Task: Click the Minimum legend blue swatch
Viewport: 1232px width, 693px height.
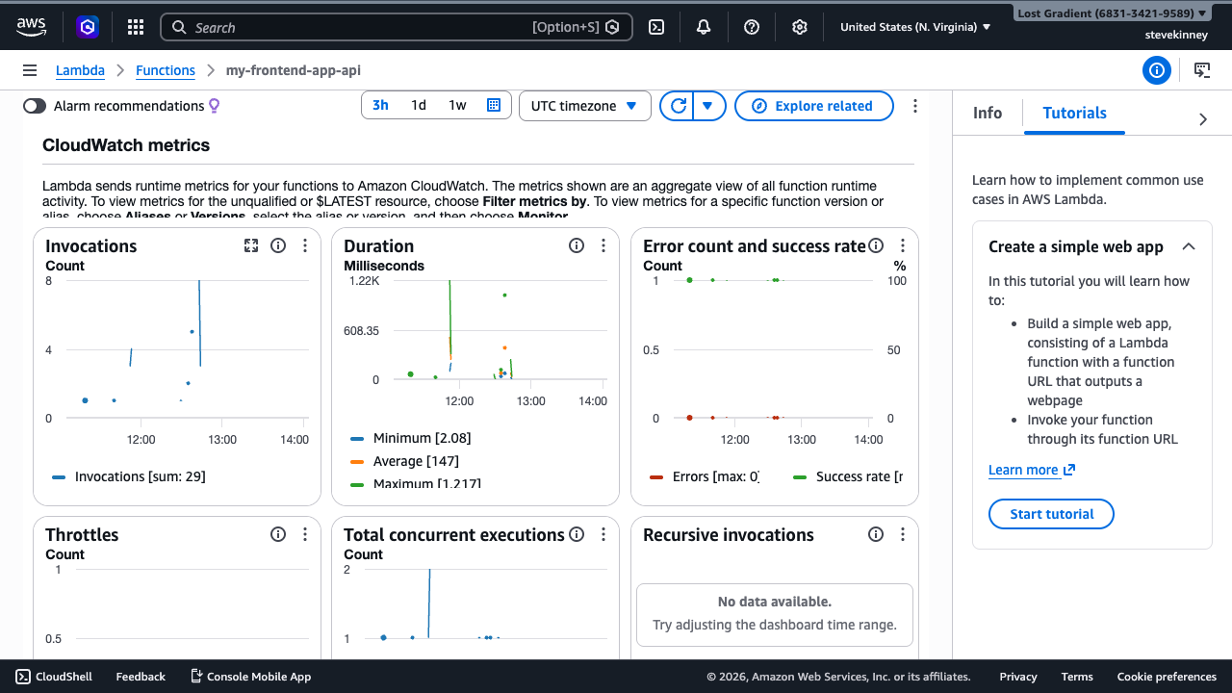Action: click(357, 438)
